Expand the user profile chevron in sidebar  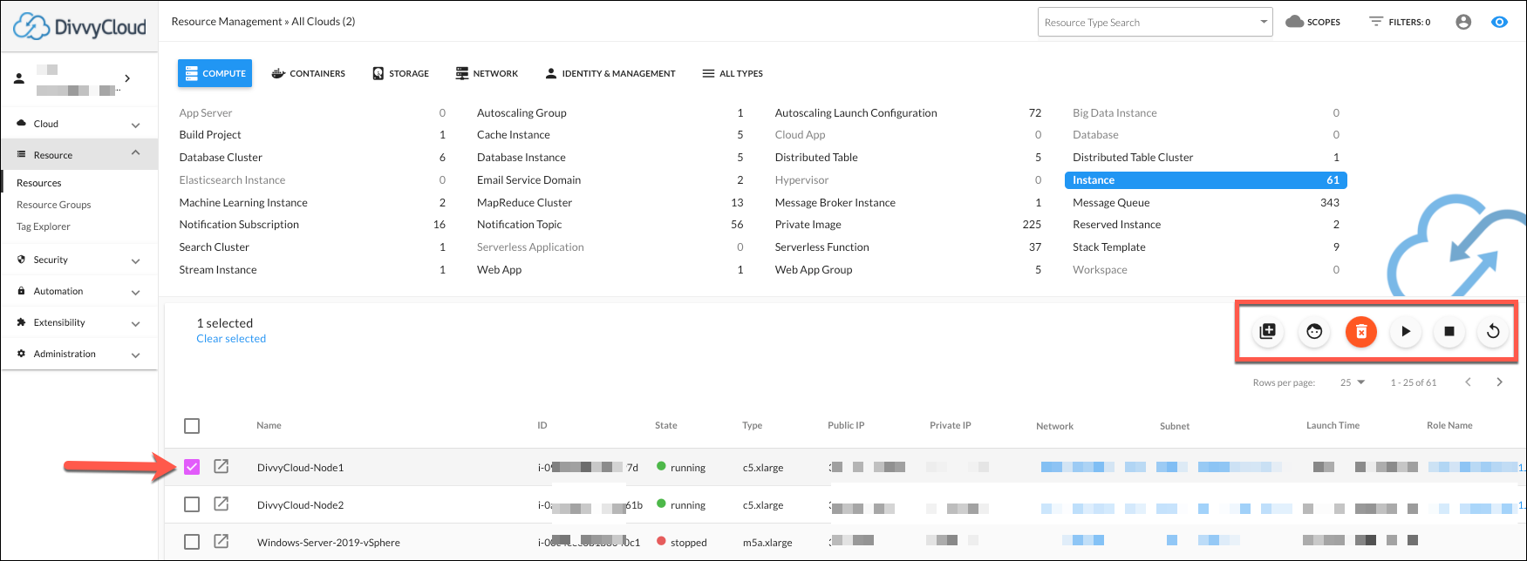point(127,78)
